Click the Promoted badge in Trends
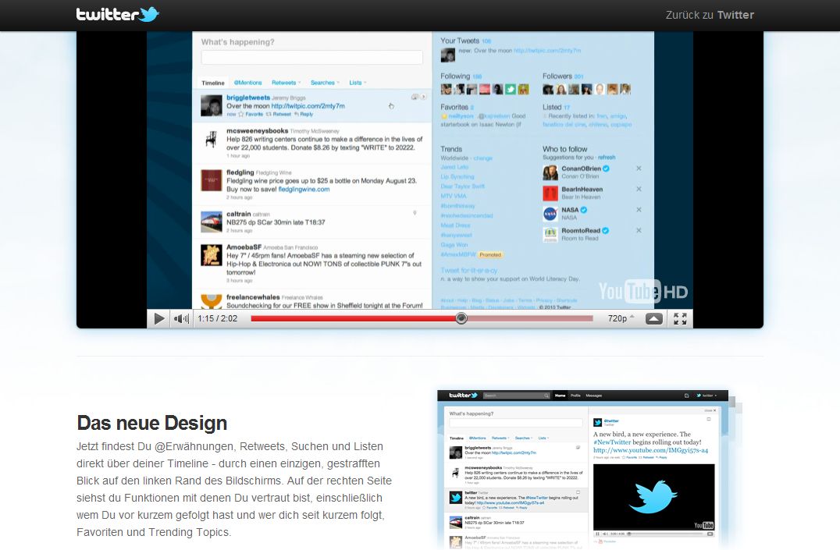The image size is (840, 550). 490,255
